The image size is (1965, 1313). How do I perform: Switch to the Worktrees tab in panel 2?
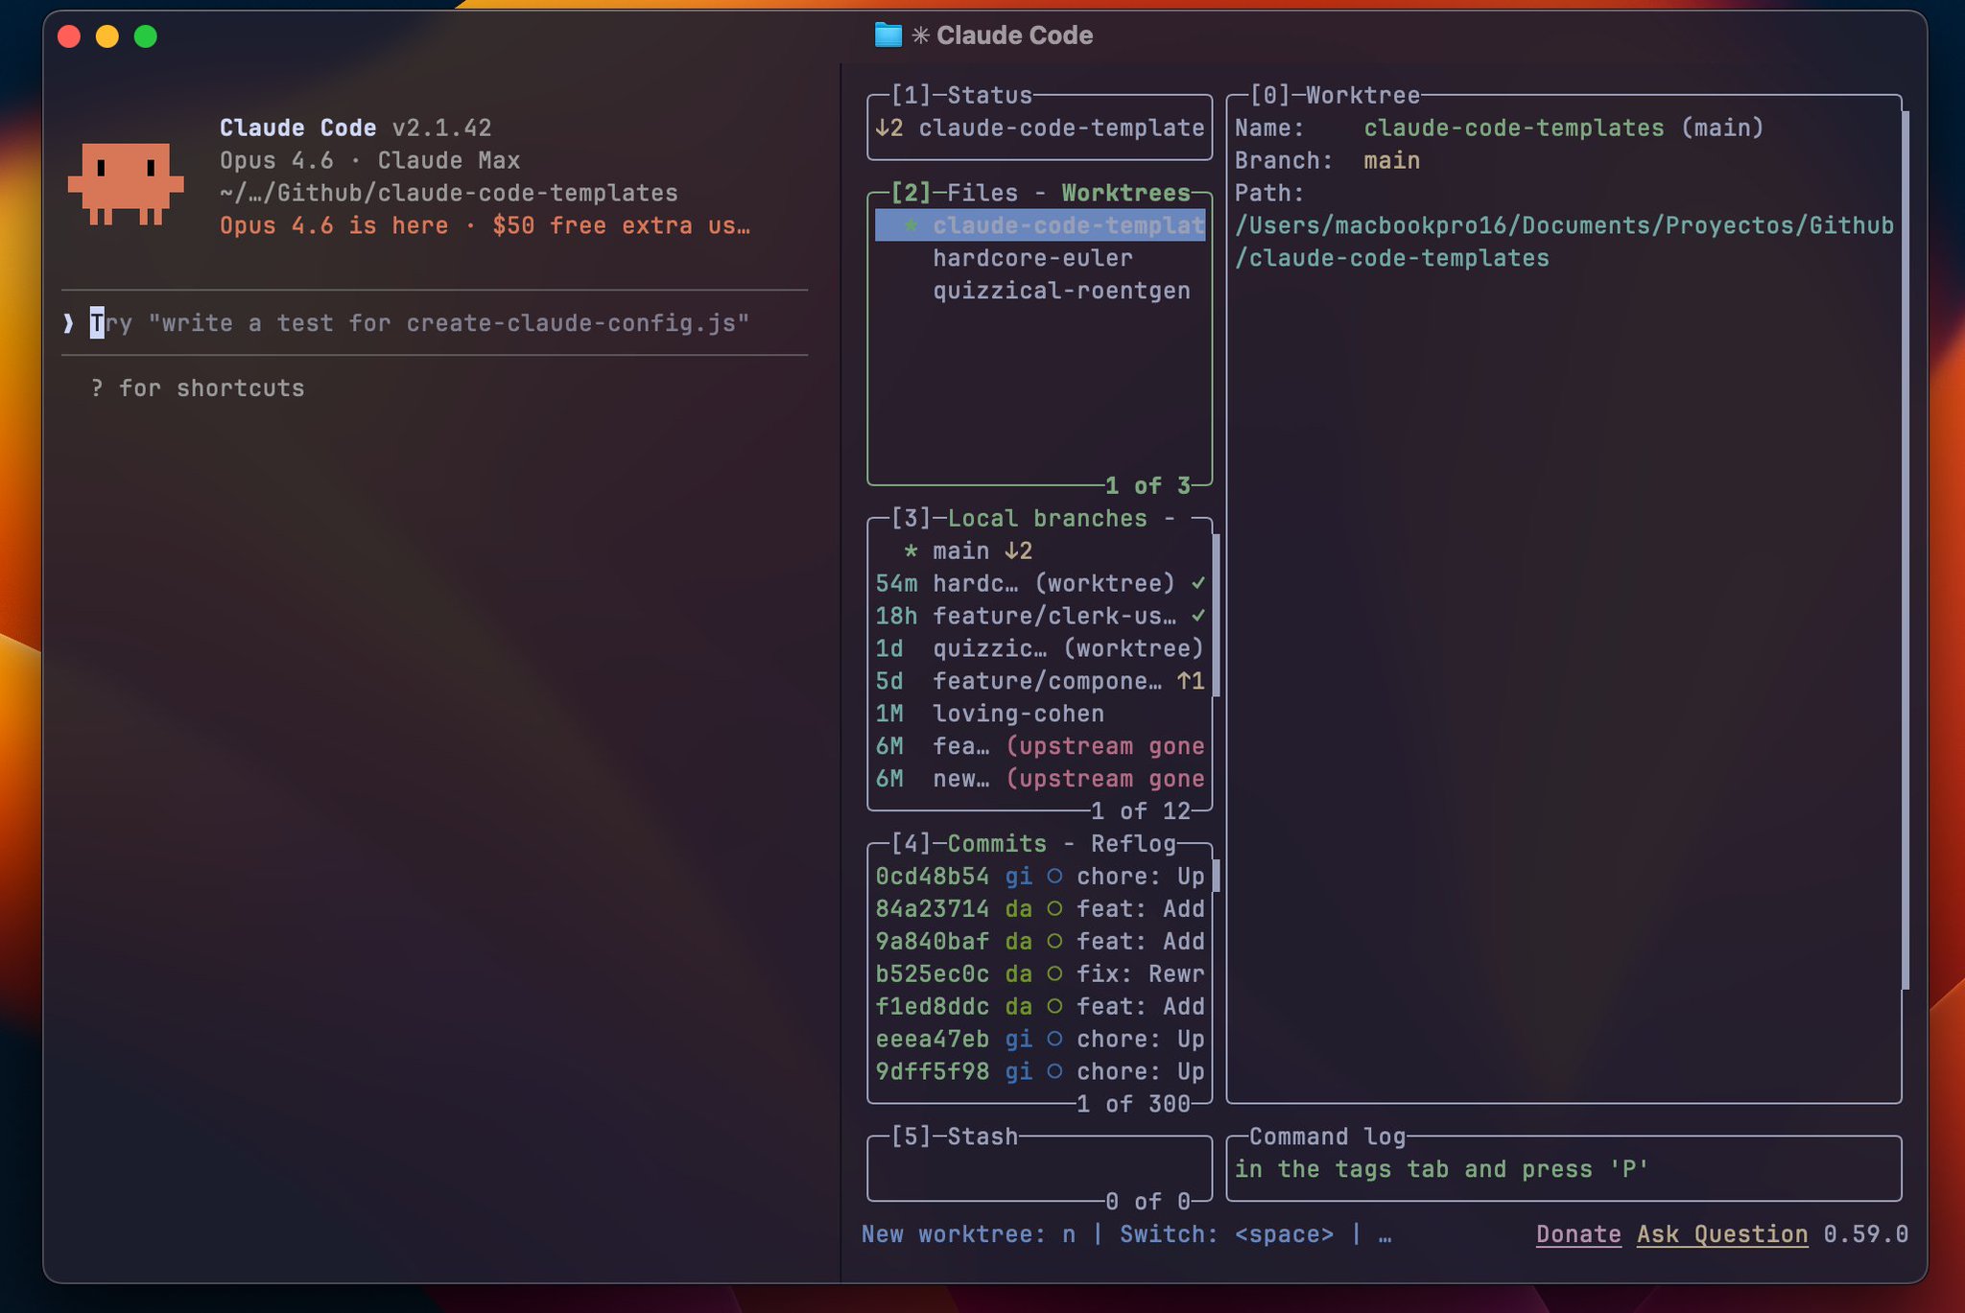[x=1125, y=193]
